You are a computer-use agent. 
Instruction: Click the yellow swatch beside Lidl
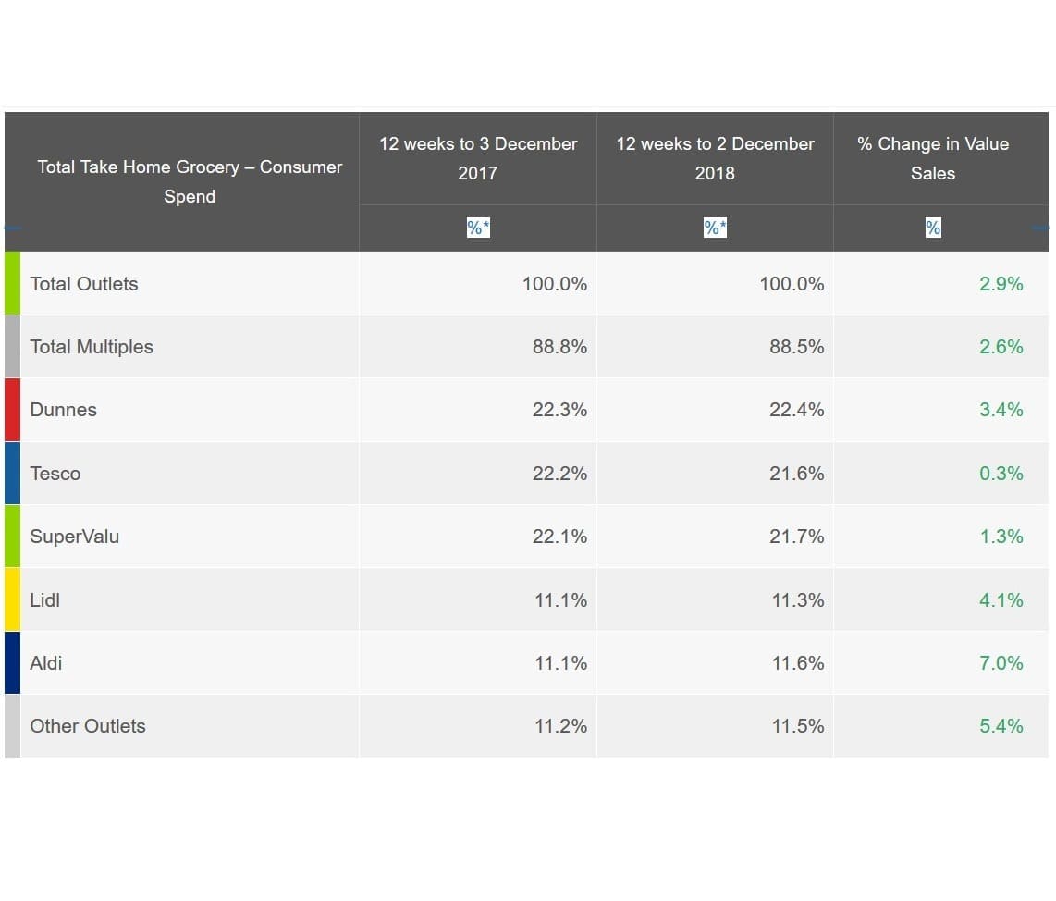tap(12, 600)
